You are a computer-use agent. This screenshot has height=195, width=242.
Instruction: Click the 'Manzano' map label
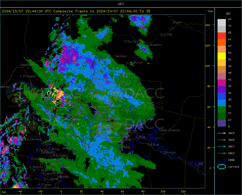25,178
